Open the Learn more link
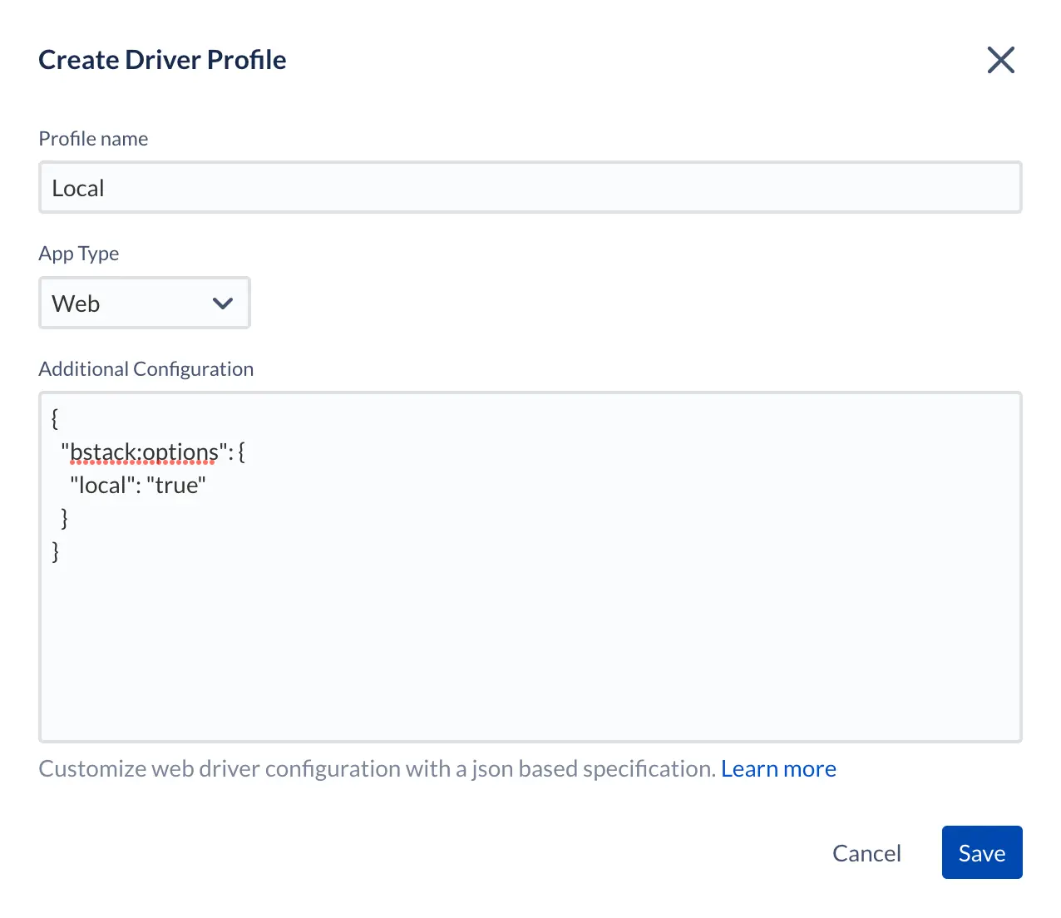 click(778, 769)
